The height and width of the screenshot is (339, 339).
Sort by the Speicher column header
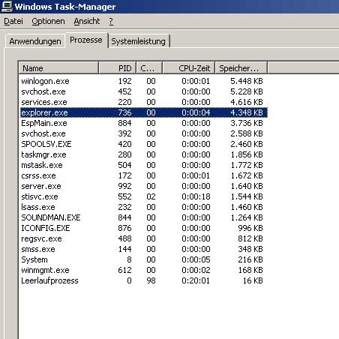point(241,68)
